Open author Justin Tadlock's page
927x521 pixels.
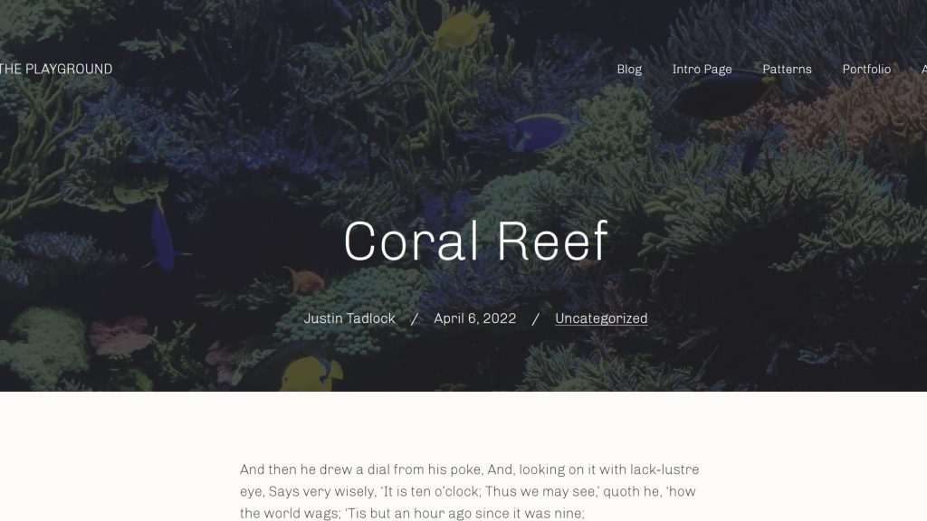(349, 318)
